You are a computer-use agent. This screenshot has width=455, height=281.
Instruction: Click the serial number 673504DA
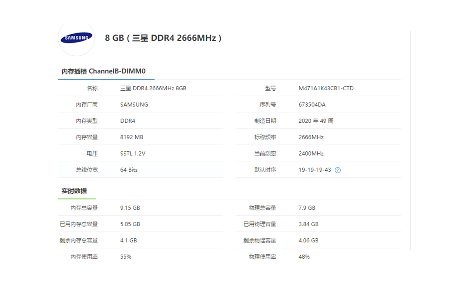(x=312, y=105)
